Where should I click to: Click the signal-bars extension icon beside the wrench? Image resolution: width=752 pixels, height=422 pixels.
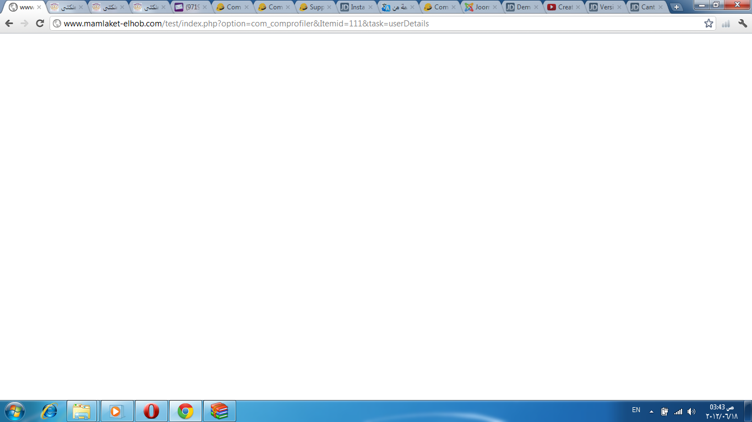(x=726, y=24)
